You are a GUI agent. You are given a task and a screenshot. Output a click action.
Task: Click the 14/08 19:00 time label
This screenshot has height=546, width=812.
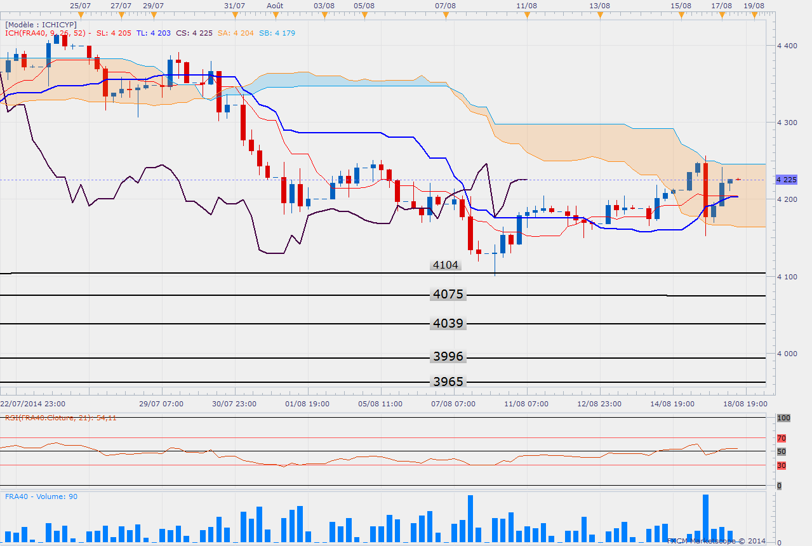pyautogui.click(x=672, y=403)
